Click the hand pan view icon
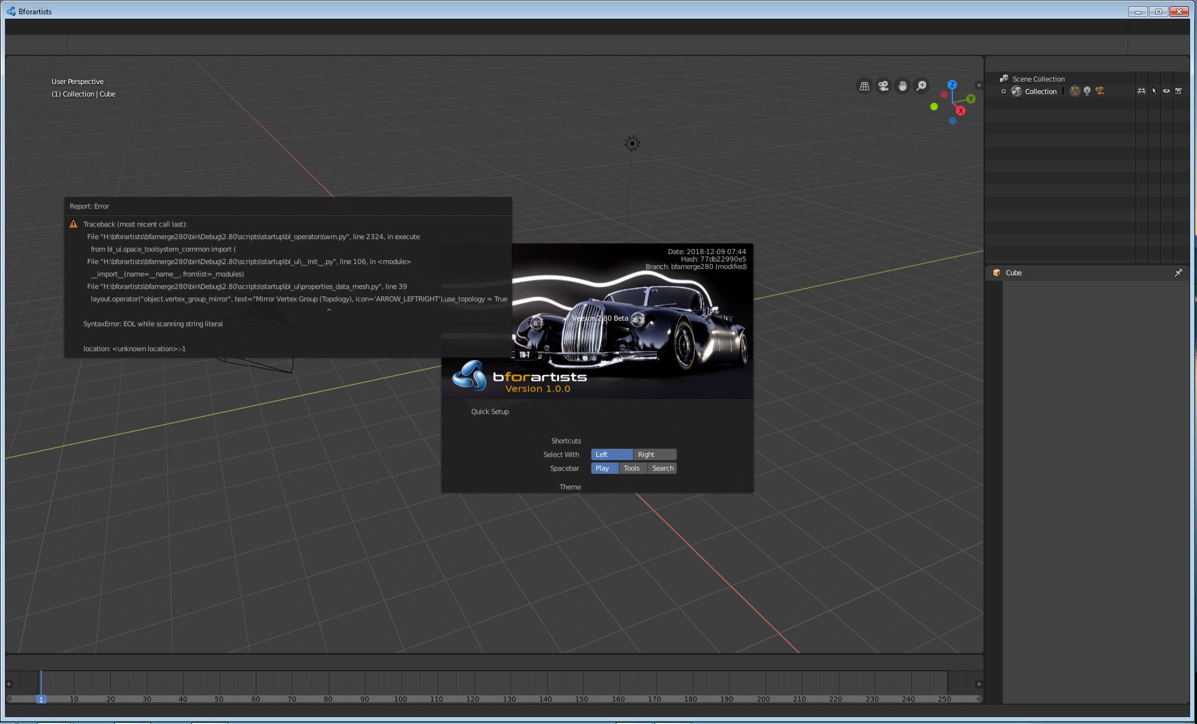This screenshot has height=724, width=1197. click(903, 86)
